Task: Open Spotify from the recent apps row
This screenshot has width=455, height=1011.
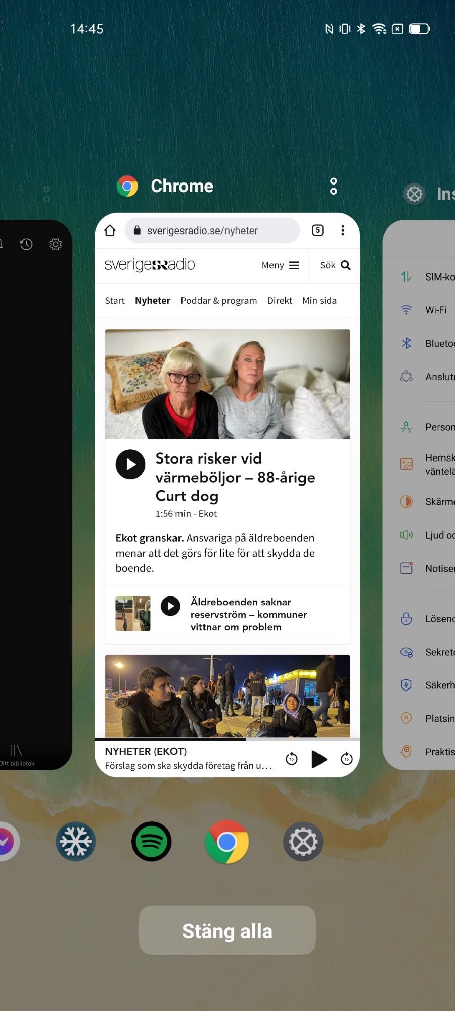Action: (151, 842)
